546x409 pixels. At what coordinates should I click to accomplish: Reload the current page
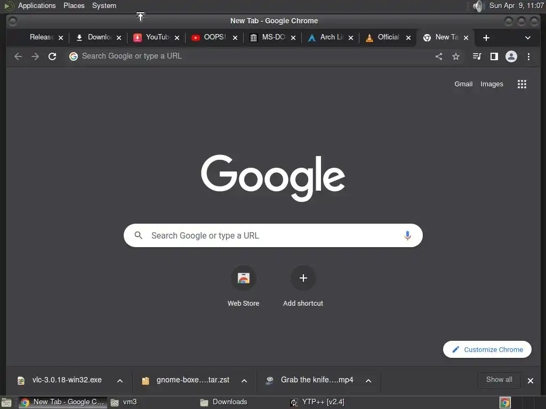52,56
